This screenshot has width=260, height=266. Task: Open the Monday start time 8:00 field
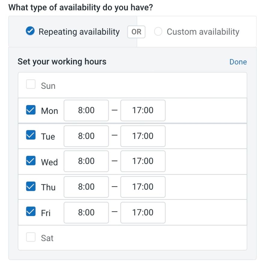pos(86,110)
